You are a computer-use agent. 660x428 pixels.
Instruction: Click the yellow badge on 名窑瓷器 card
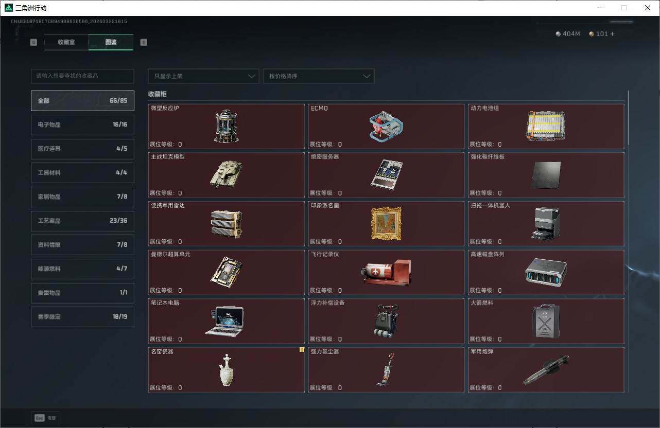point(302,350)
